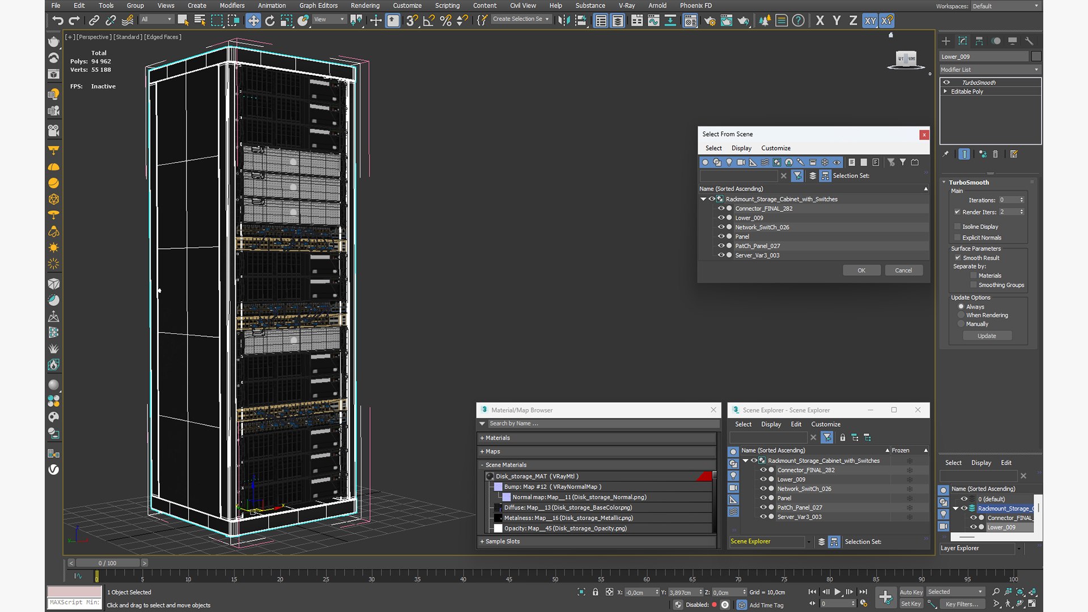Expand the Materials group in Material/Map Browser
The width and height of the screenshot is (1088, 612).
[597, 438]
